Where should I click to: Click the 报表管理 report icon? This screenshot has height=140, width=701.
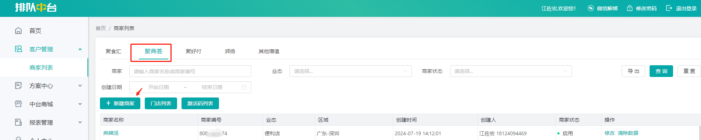click(x=18, y=122)
